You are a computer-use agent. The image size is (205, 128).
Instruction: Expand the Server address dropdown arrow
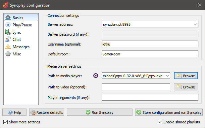pyautogui.click(x=195, y=24)
